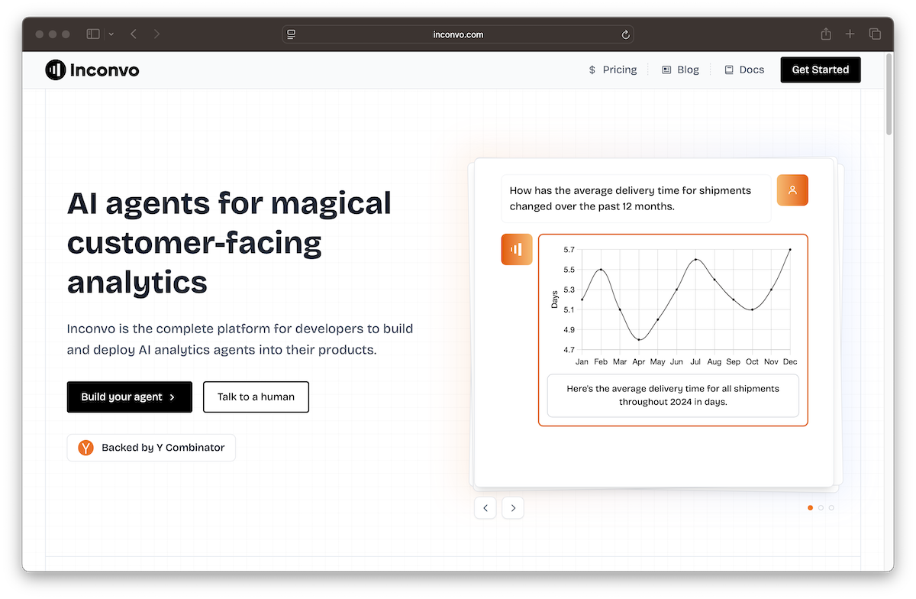The height and width of the screenshot is (599, 916).
Task: Click the page reload icon
Action: point(625,34)
